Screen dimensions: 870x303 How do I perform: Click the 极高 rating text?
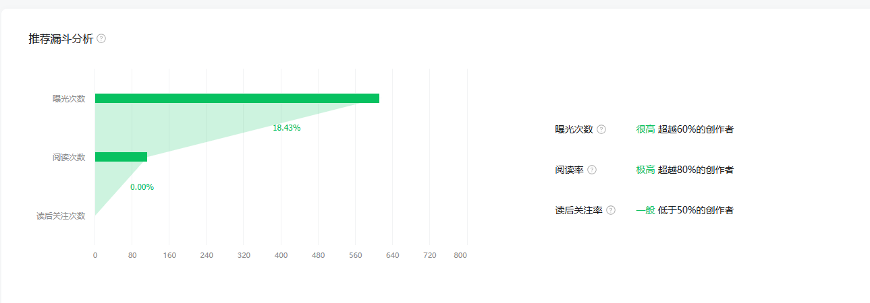(x=645, y=170)
